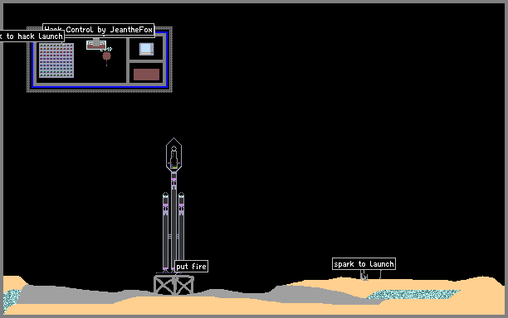Select the "Hack Control by JeantheFox" label

[99, 30]
